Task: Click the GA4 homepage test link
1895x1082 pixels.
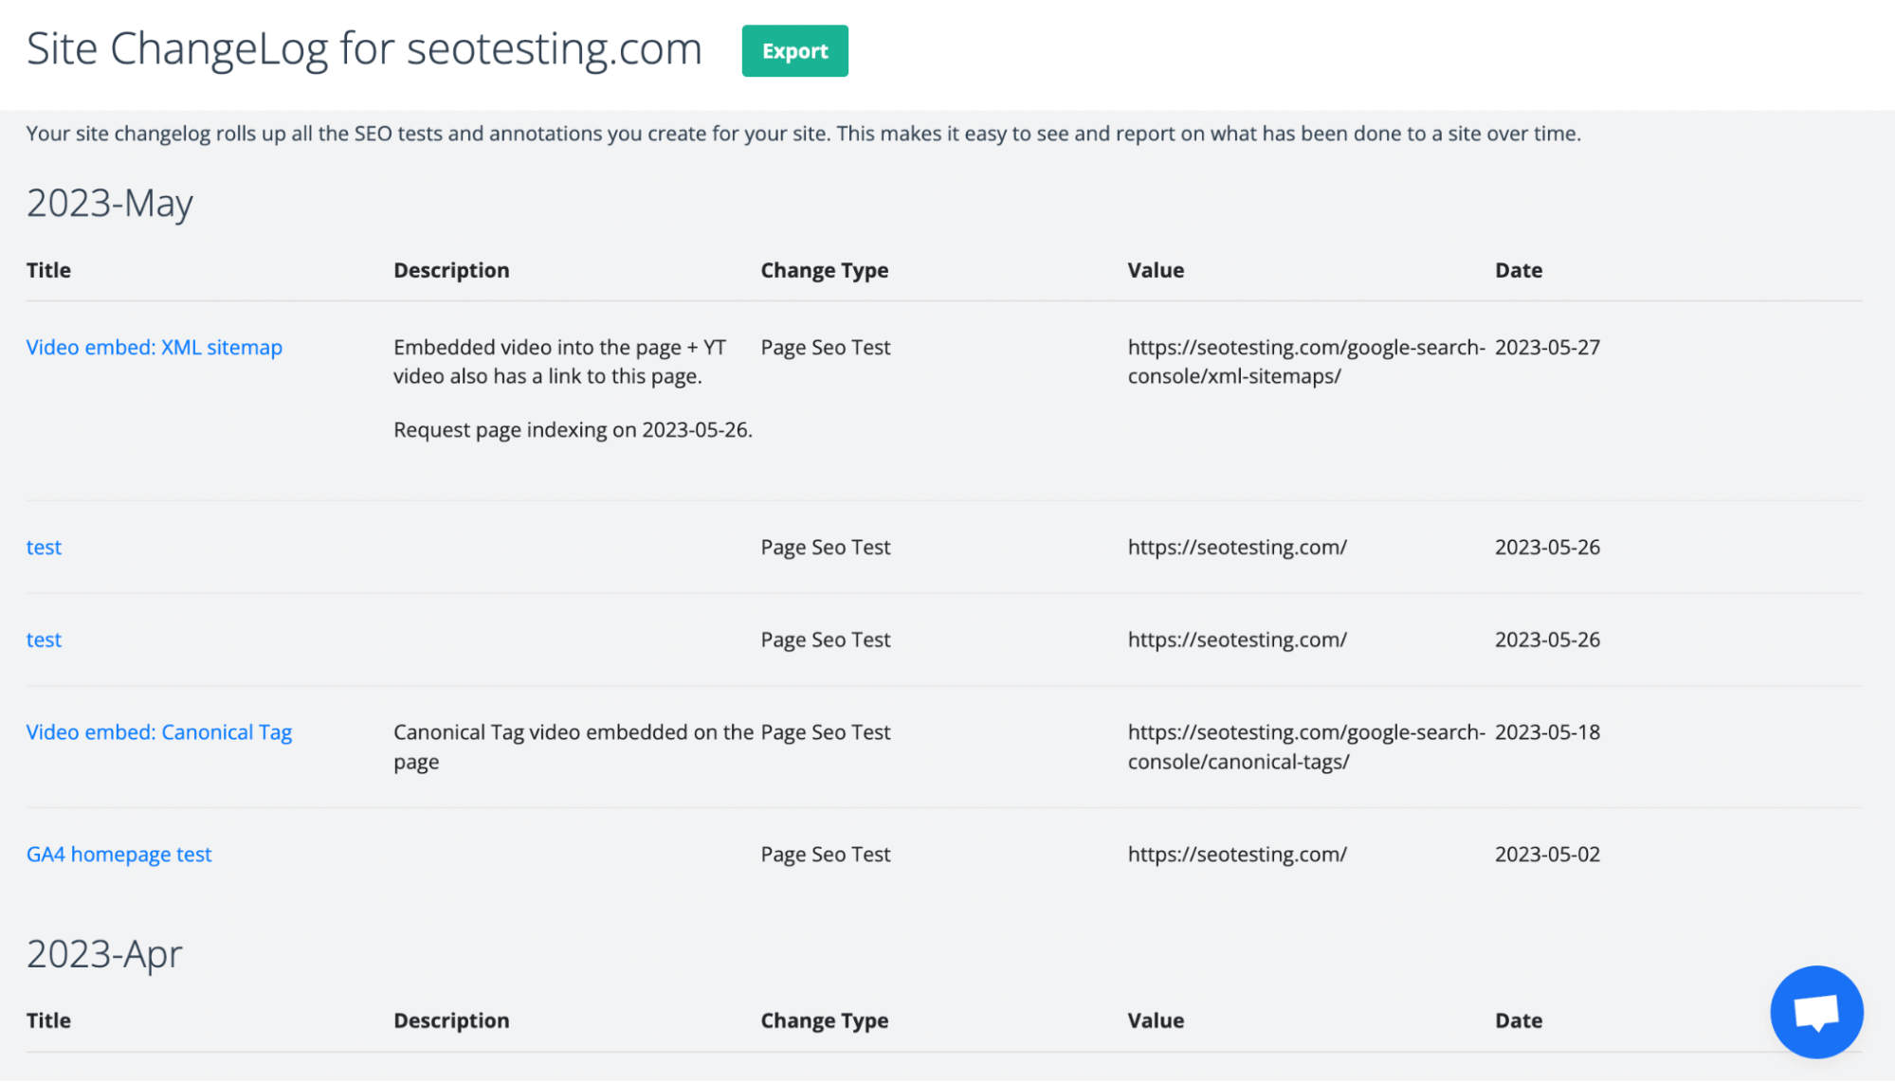Action: point(118,853)
